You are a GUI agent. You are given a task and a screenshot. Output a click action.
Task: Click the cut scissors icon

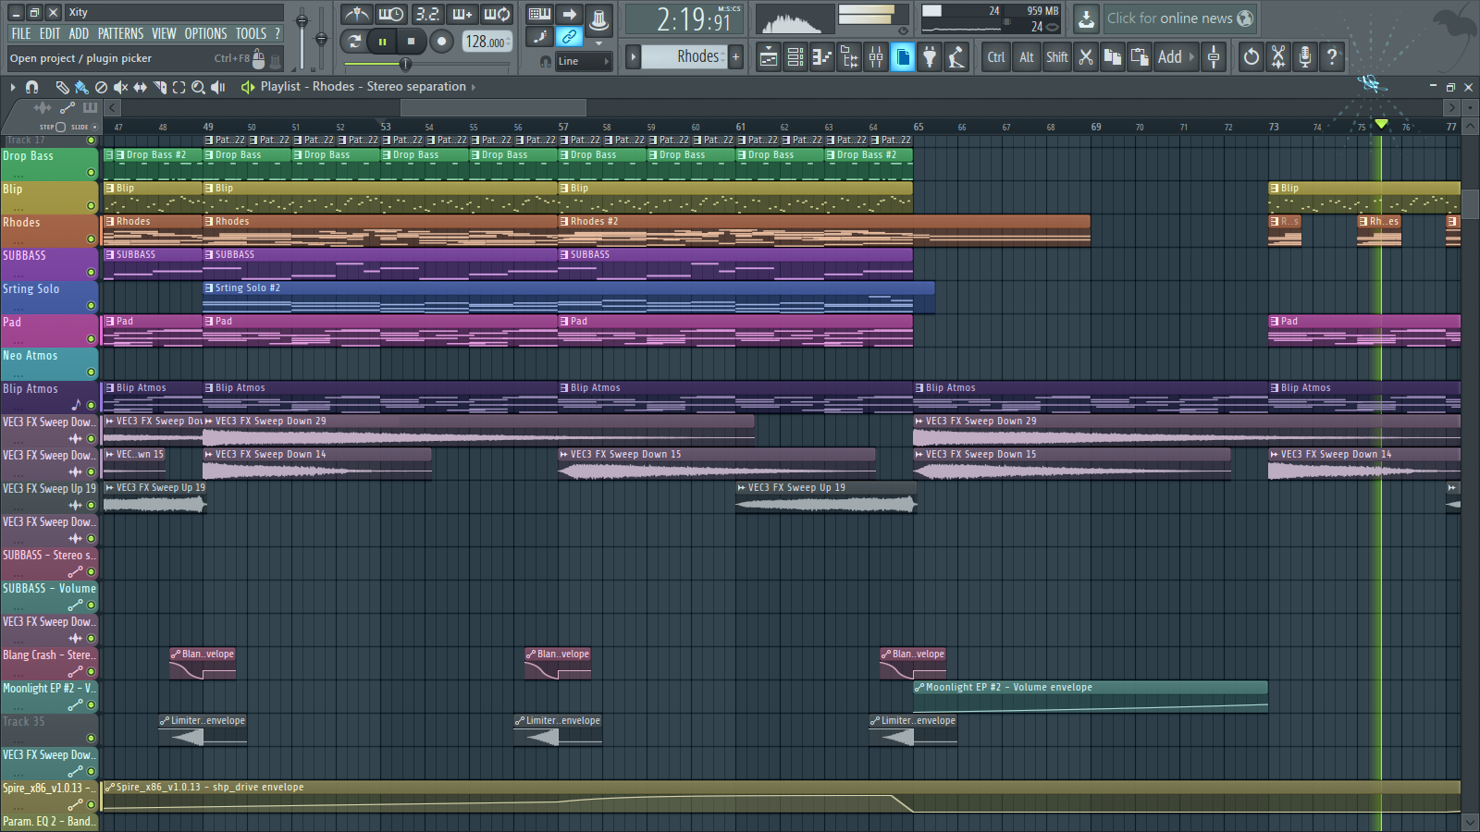pos(1086,57)
